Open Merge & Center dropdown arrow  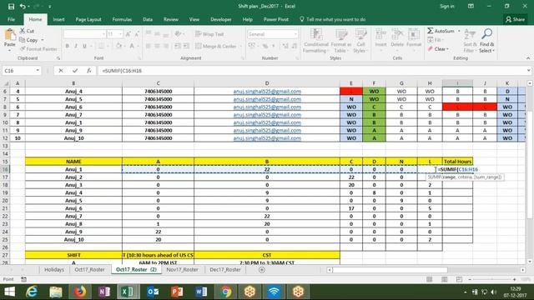point(240,46)
